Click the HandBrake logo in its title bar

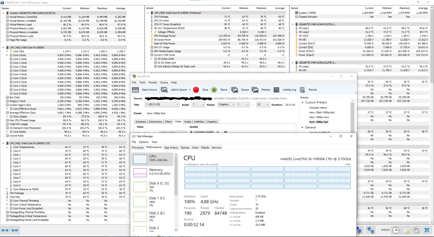(134, 76)
